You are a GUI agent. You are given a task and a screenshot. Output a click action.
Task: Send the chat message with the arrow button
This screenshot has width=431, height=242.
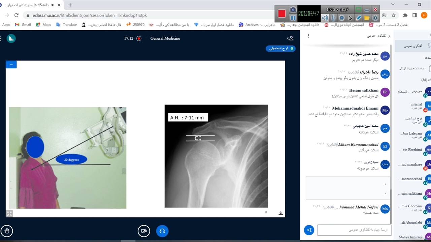point(309,230)
